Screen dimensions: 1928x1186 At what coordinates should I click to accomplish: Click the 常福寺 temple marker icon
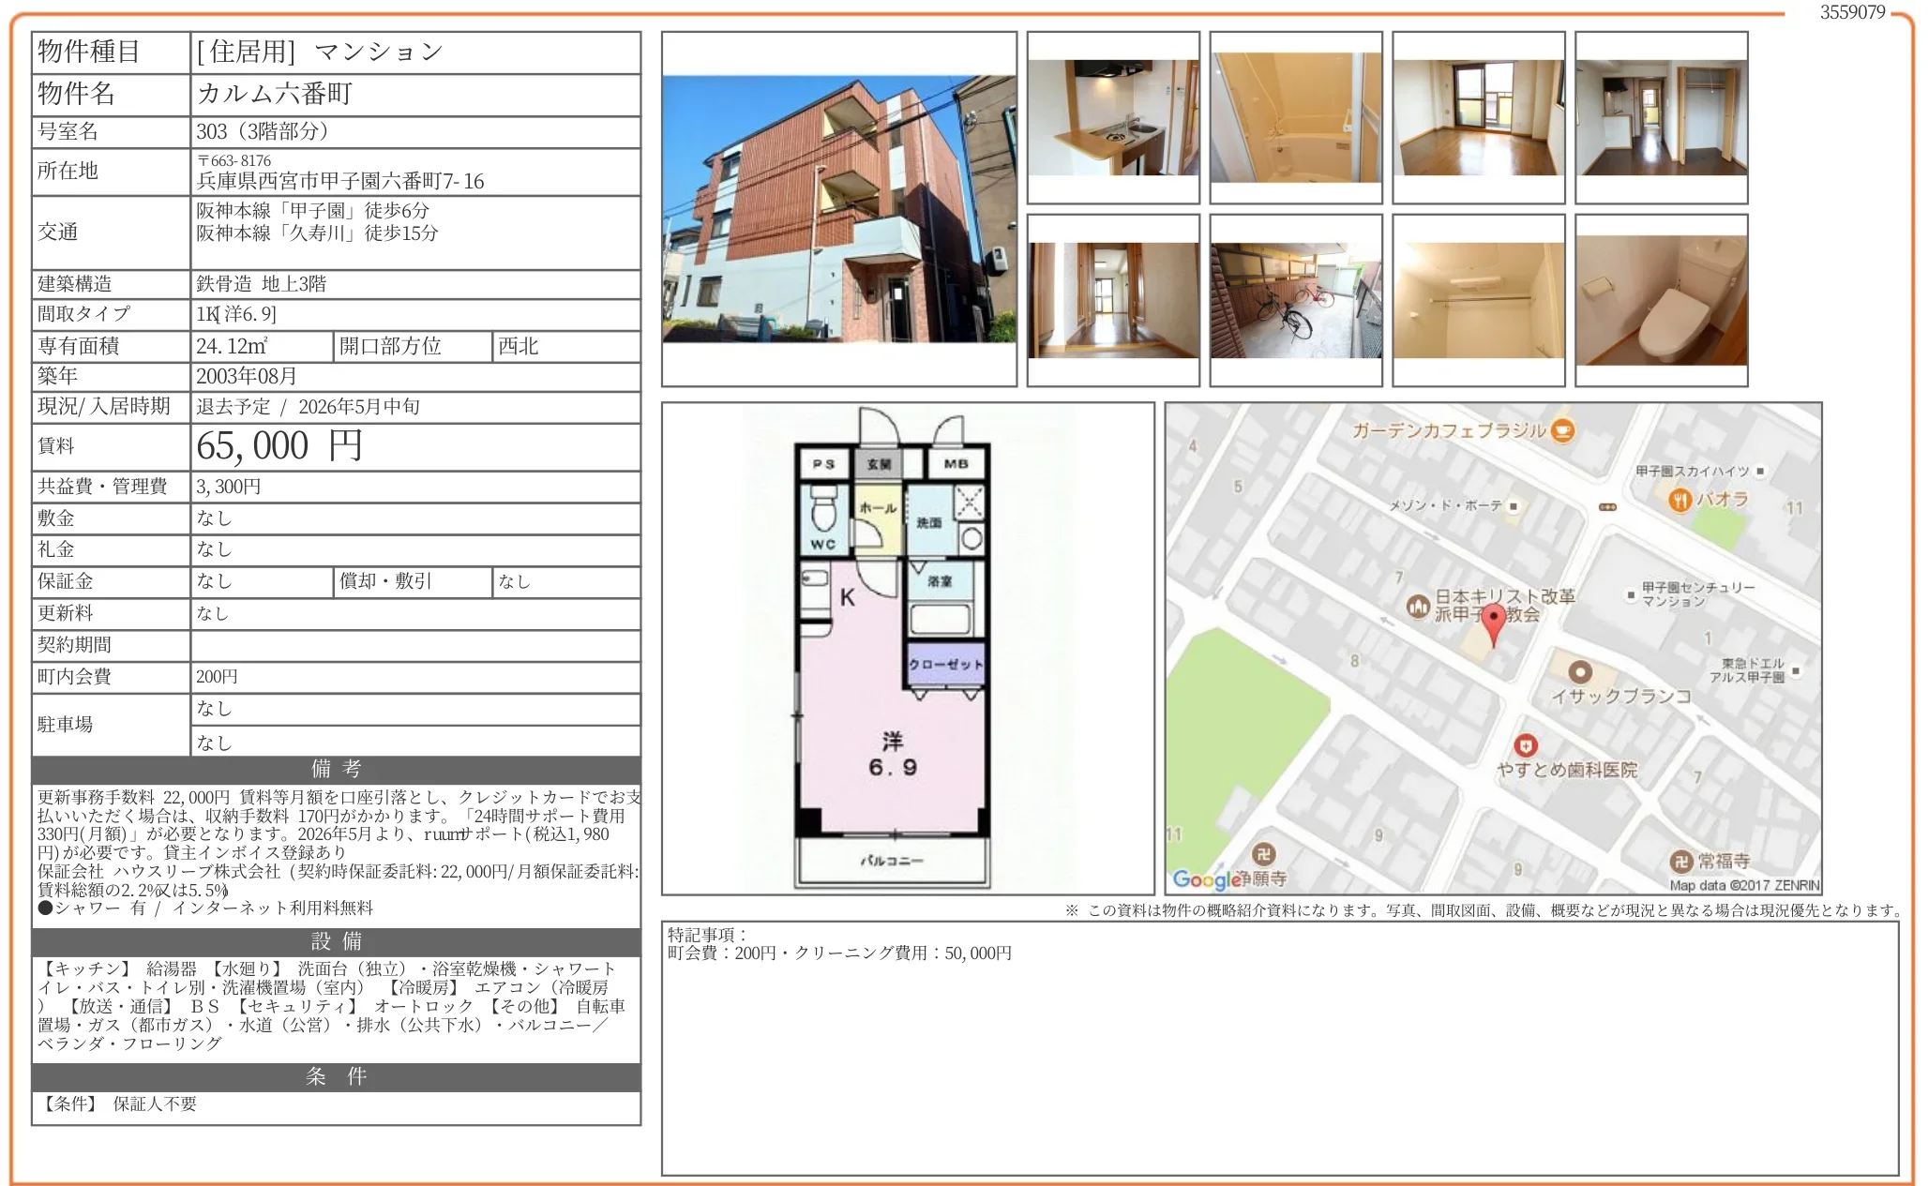click(1681, 861)
